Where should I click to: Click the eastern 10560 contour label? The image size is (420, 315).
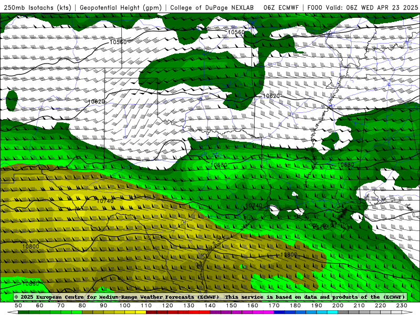point(236,32)
